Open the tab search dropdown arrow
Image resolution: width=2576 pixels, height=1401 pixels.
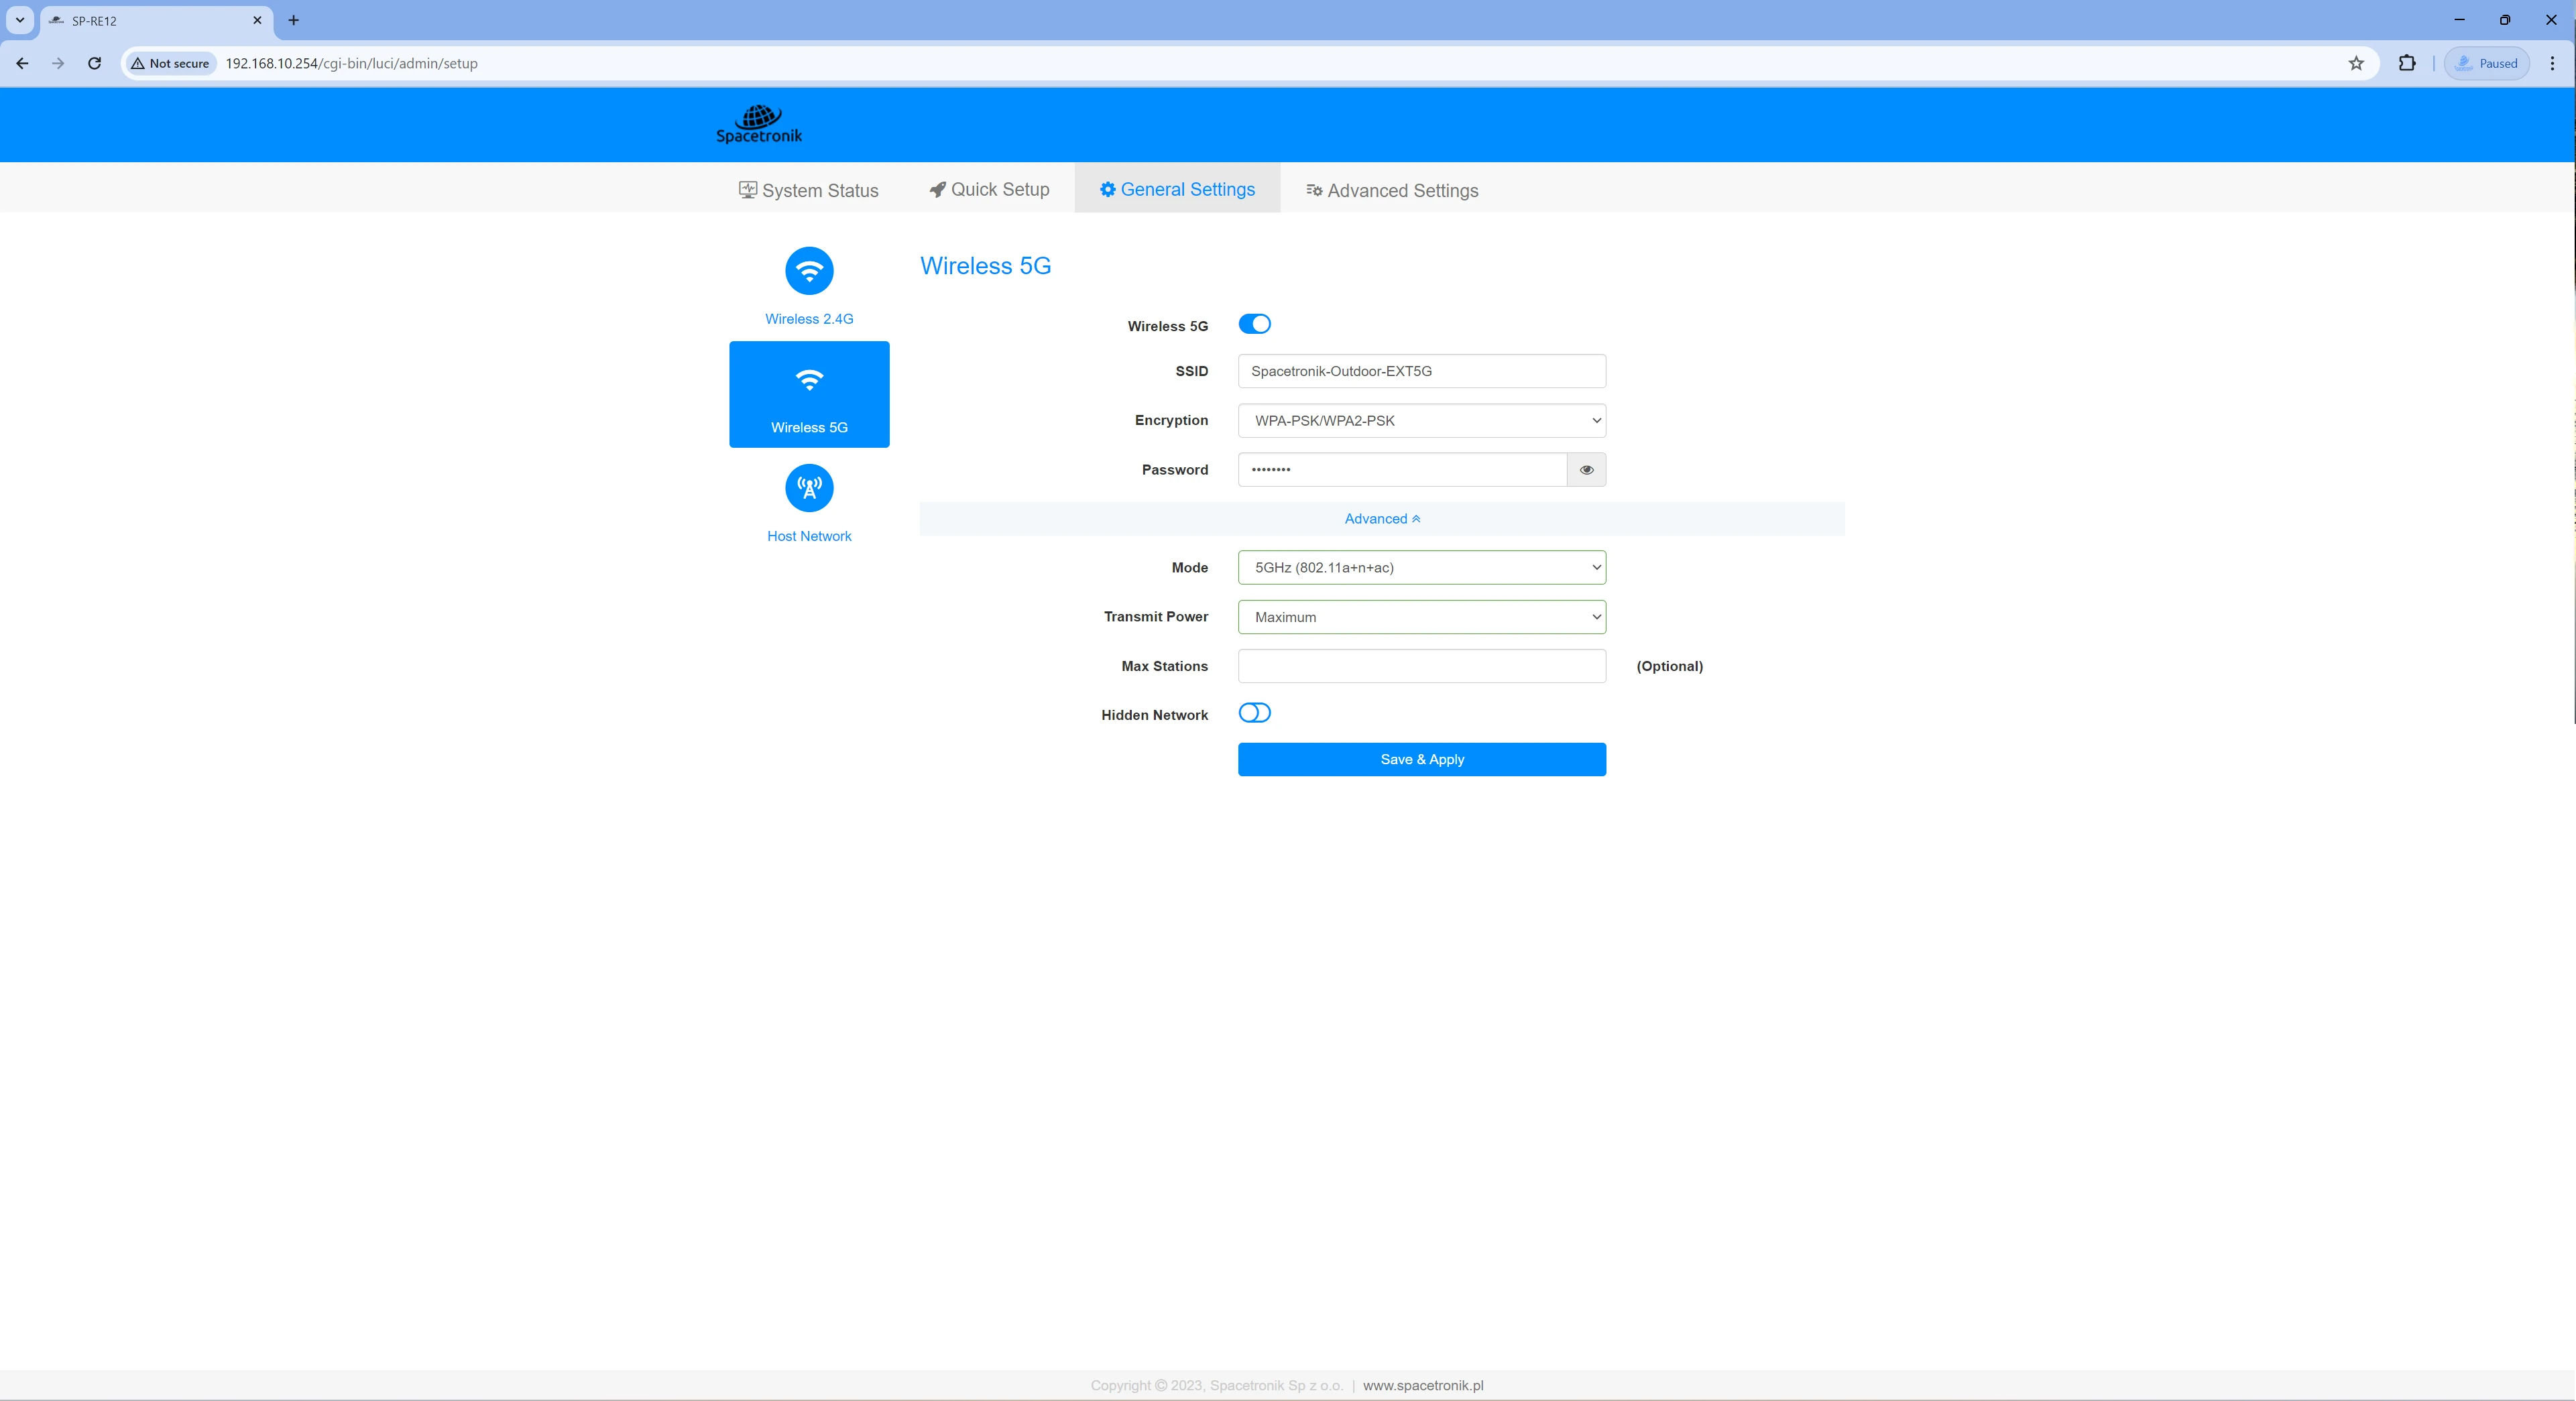pyautogui.click(x=19, y=20)
